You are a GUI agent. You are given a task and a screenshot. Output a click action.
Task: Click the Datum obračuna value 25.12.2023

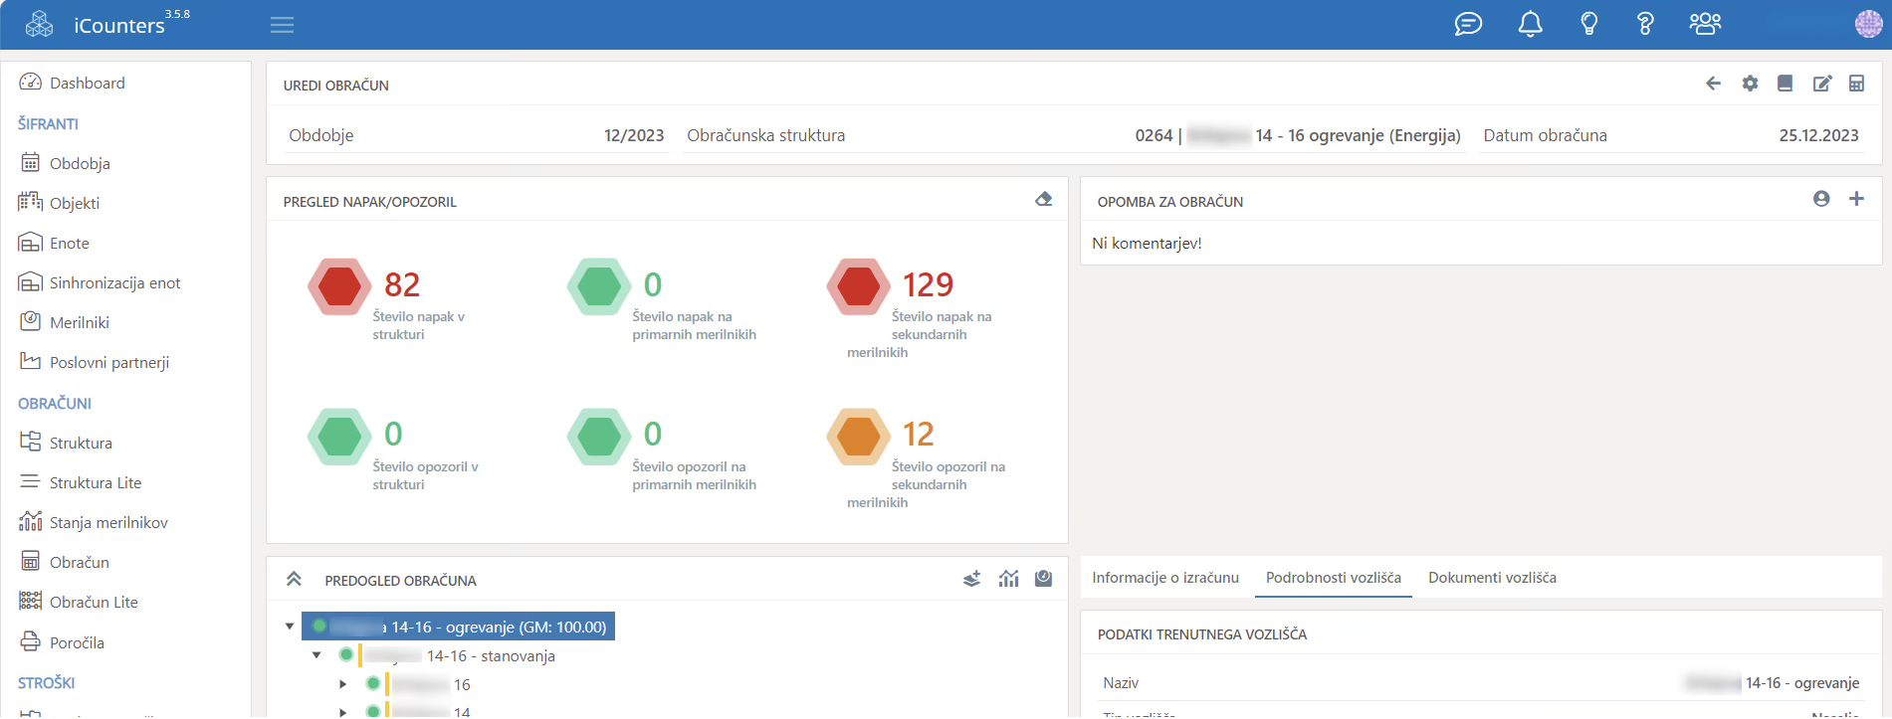click(x=1818, y=135)
